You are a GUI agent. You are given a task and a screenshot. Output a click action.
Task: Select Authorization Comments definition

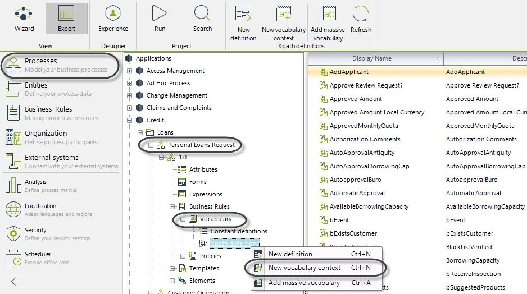click(x=365, y=139)
